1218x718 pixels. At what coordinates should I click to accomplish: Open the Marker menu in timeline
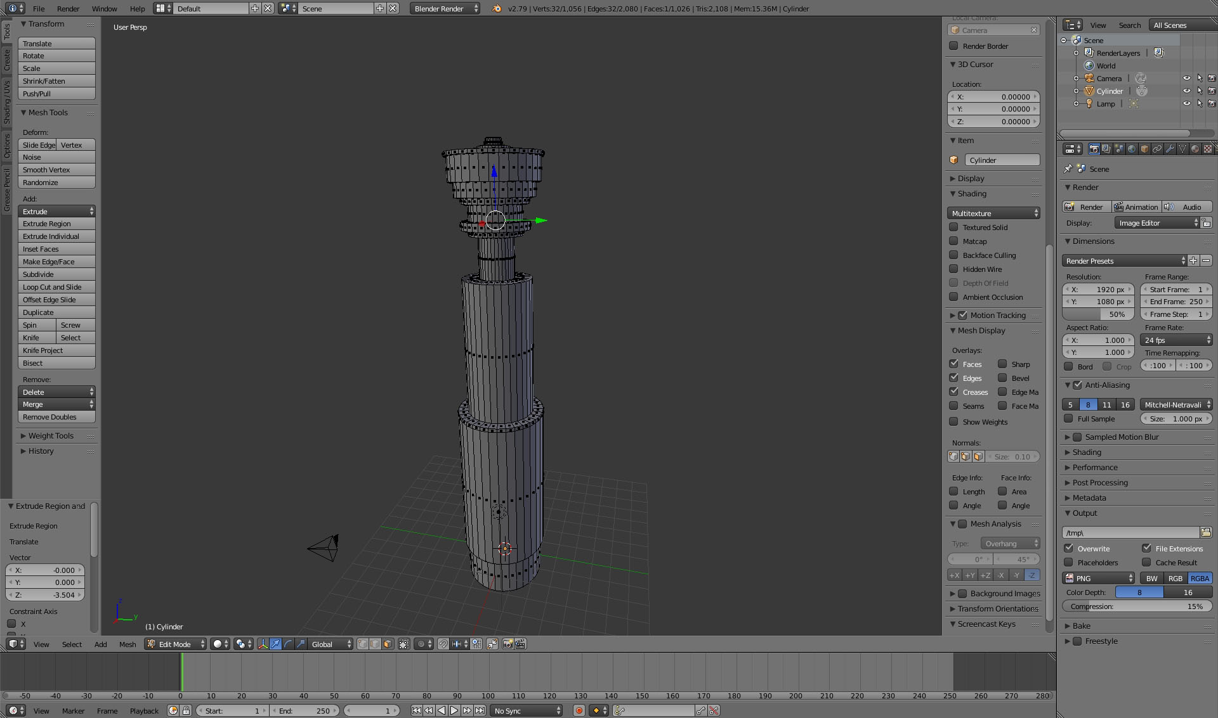(x=73, y=710)
